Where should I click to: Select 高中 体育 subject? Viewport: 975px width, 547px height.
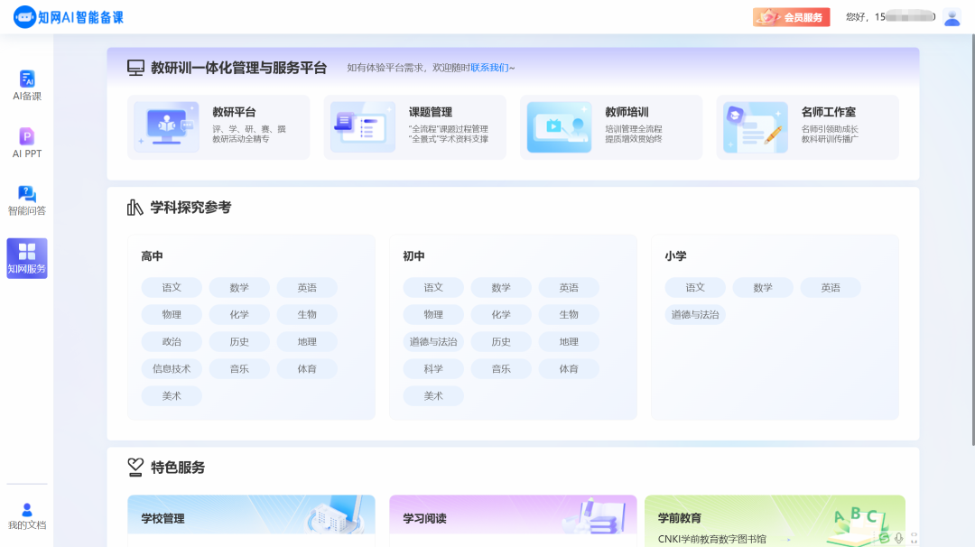(x=307, y=368)
